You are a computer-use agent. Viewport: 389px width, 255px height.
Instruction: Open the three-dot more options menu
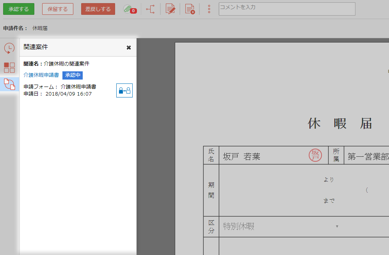[209, 9]
